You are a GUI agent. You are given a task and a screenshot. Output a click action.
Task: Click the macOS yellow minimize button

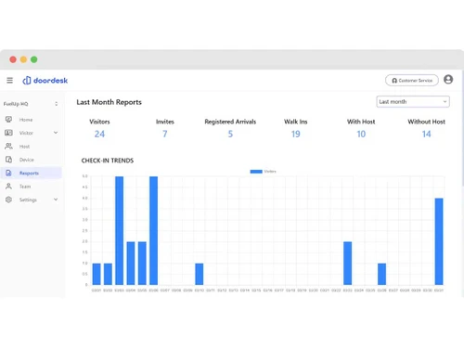pyautogui.click(x=23, y=59)
